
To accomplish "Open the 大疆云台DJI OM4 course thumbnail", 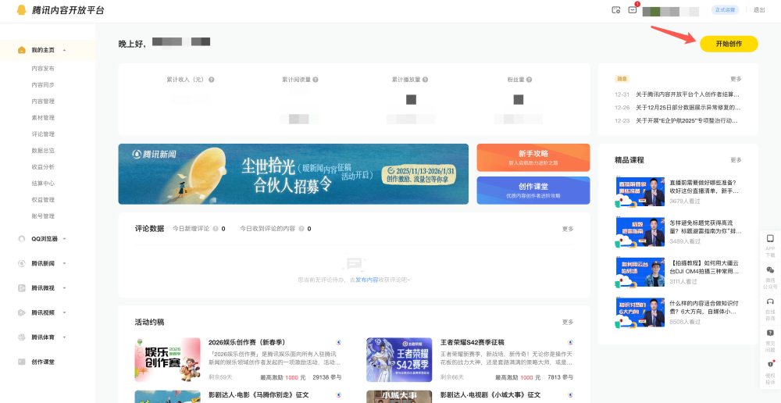I will [x=640, y=272].
